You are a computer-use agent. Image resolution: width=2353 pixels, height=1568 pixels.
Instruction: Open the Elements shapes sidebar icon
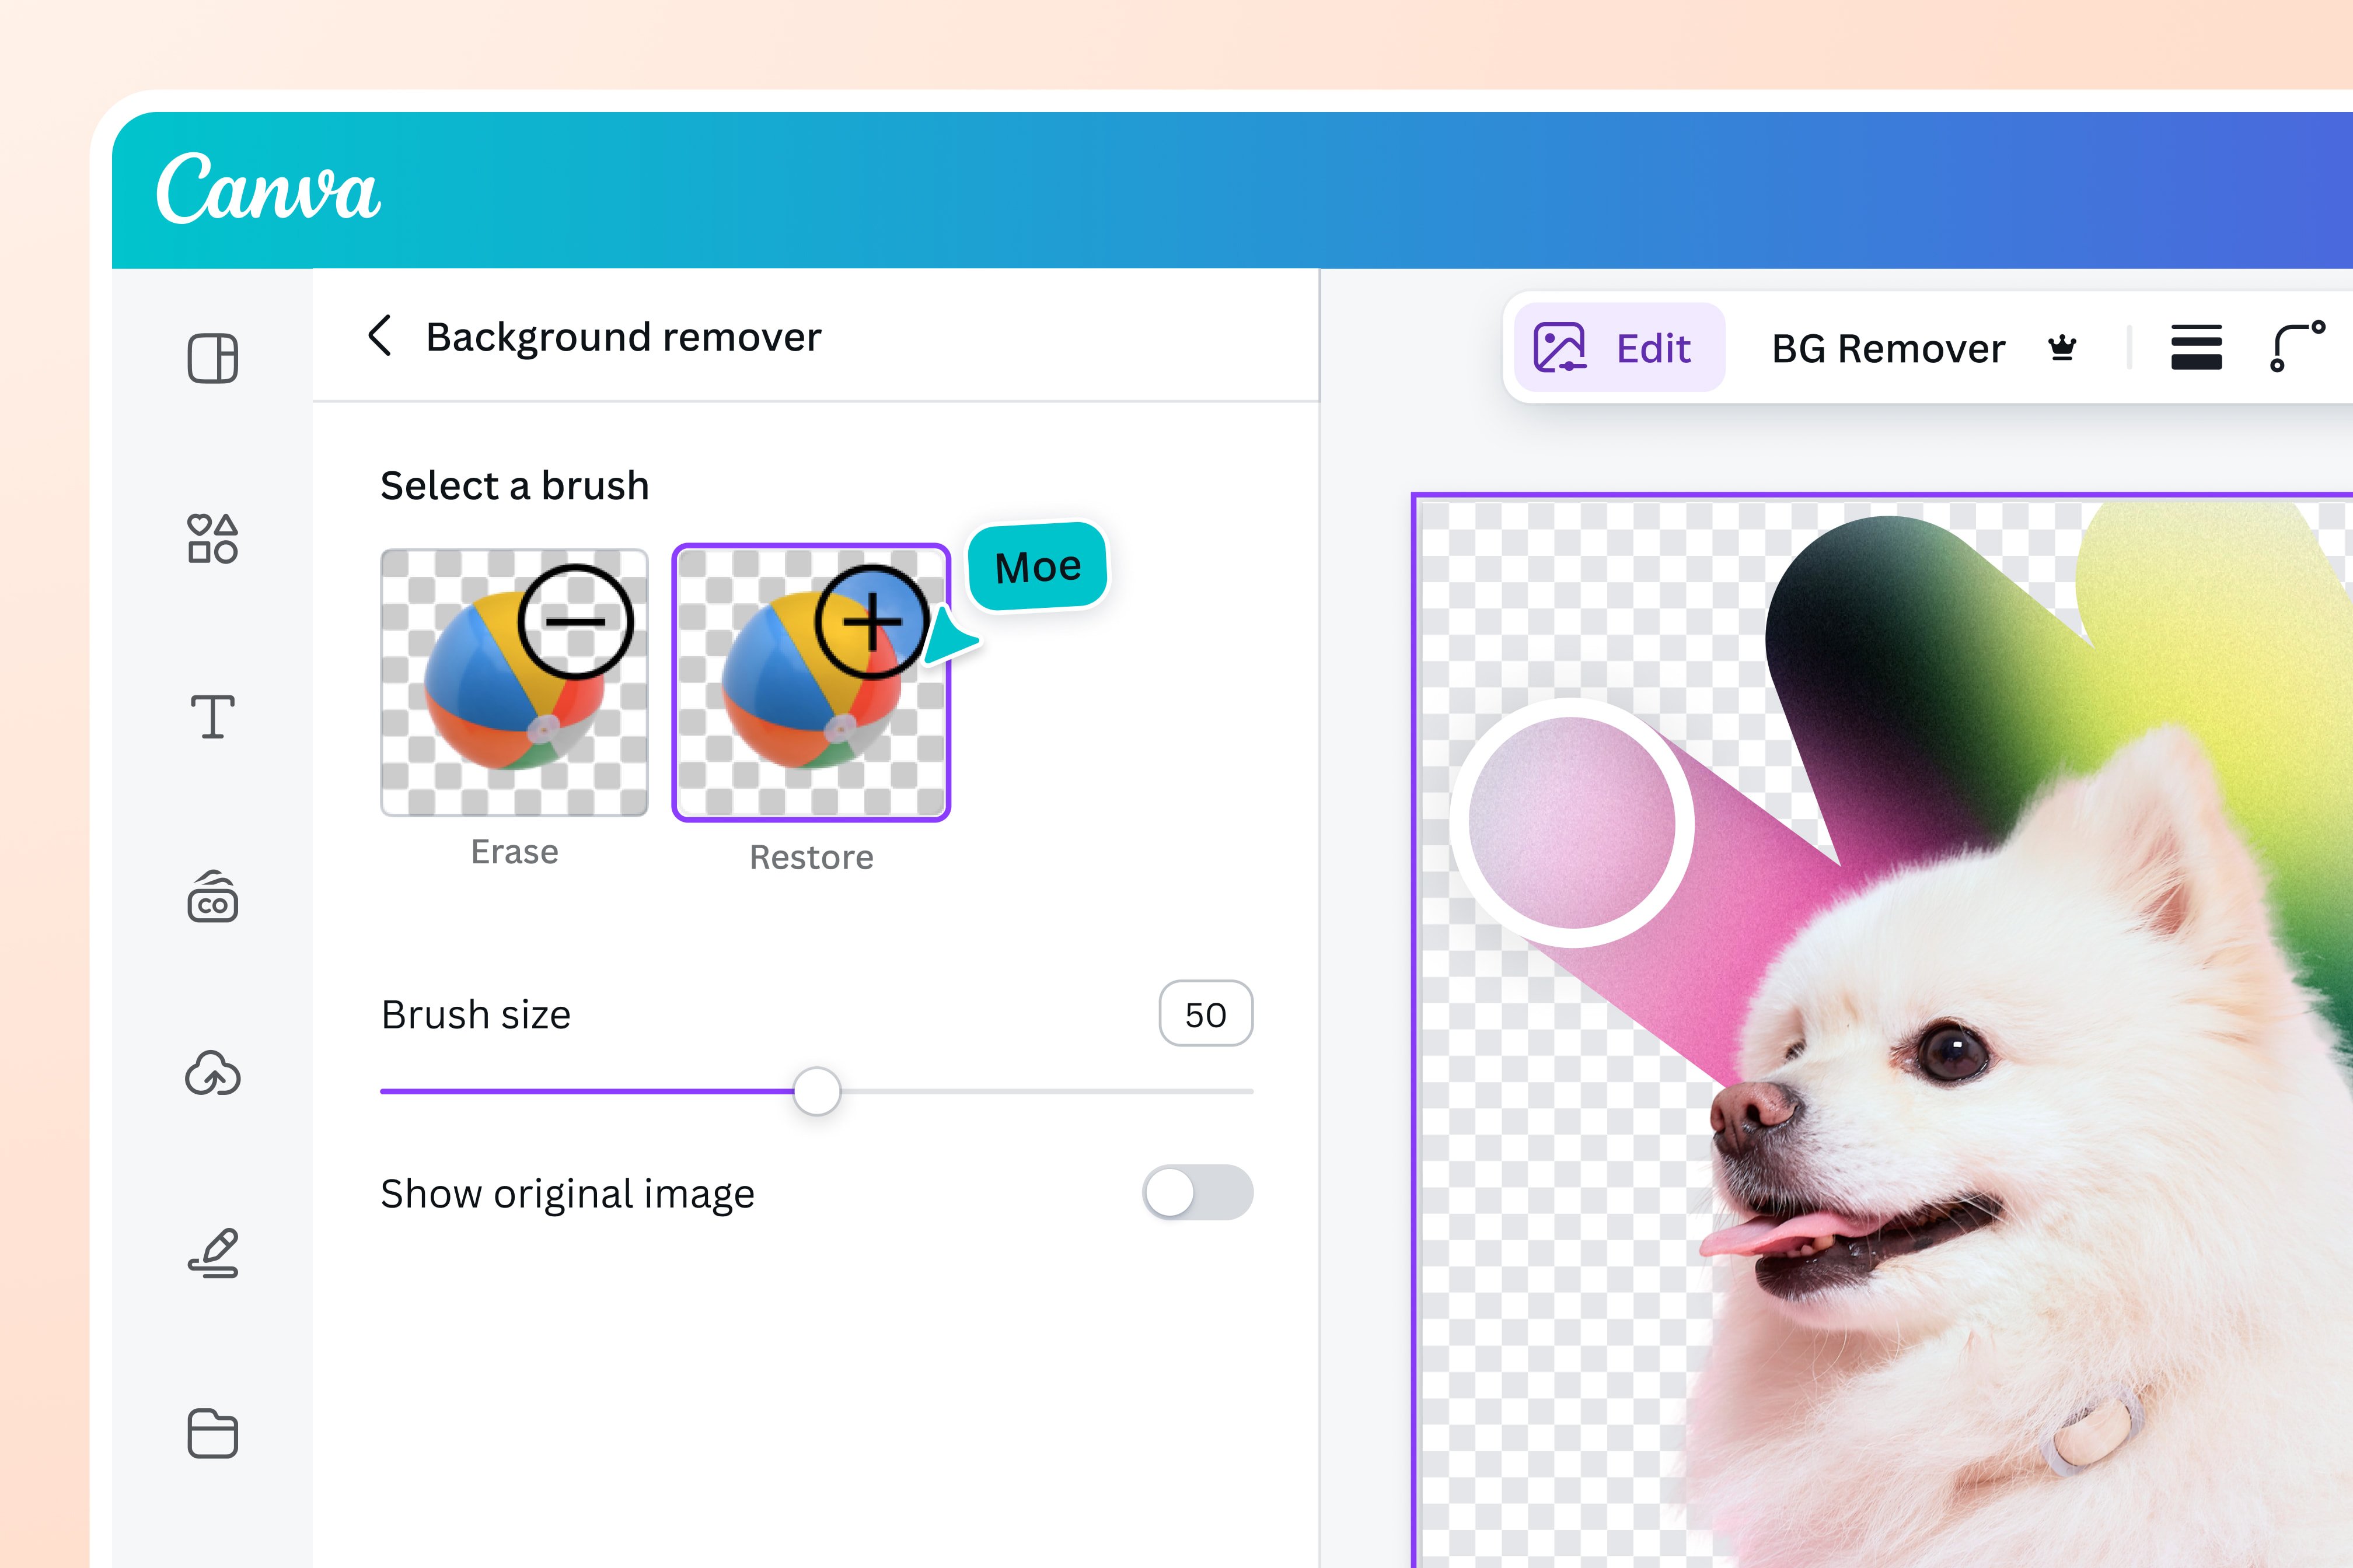pos(212,538)
